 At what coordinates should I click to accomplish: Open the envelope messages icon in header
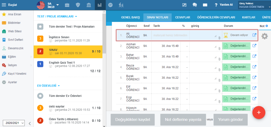point(205,5)
